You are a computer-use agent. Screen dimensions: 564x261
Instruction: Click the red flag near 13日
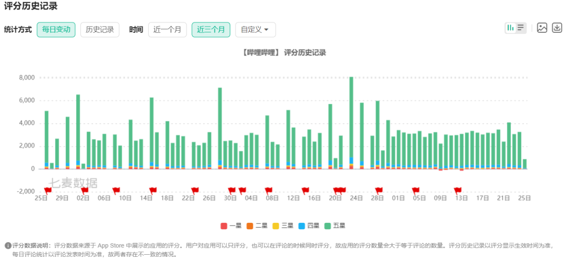(457, 190)
